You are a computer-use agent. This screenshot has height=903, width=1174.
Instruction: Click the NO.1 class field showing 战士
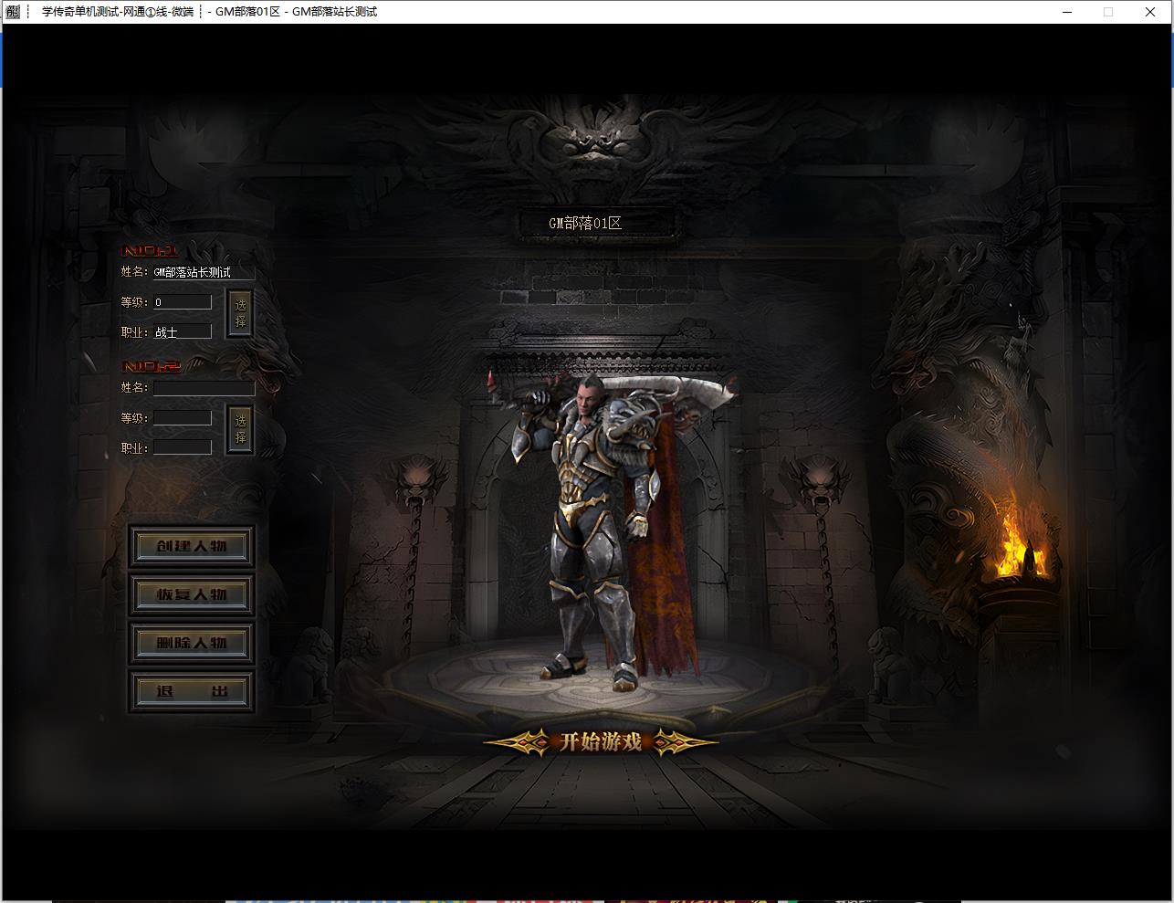tap(183, 332)
